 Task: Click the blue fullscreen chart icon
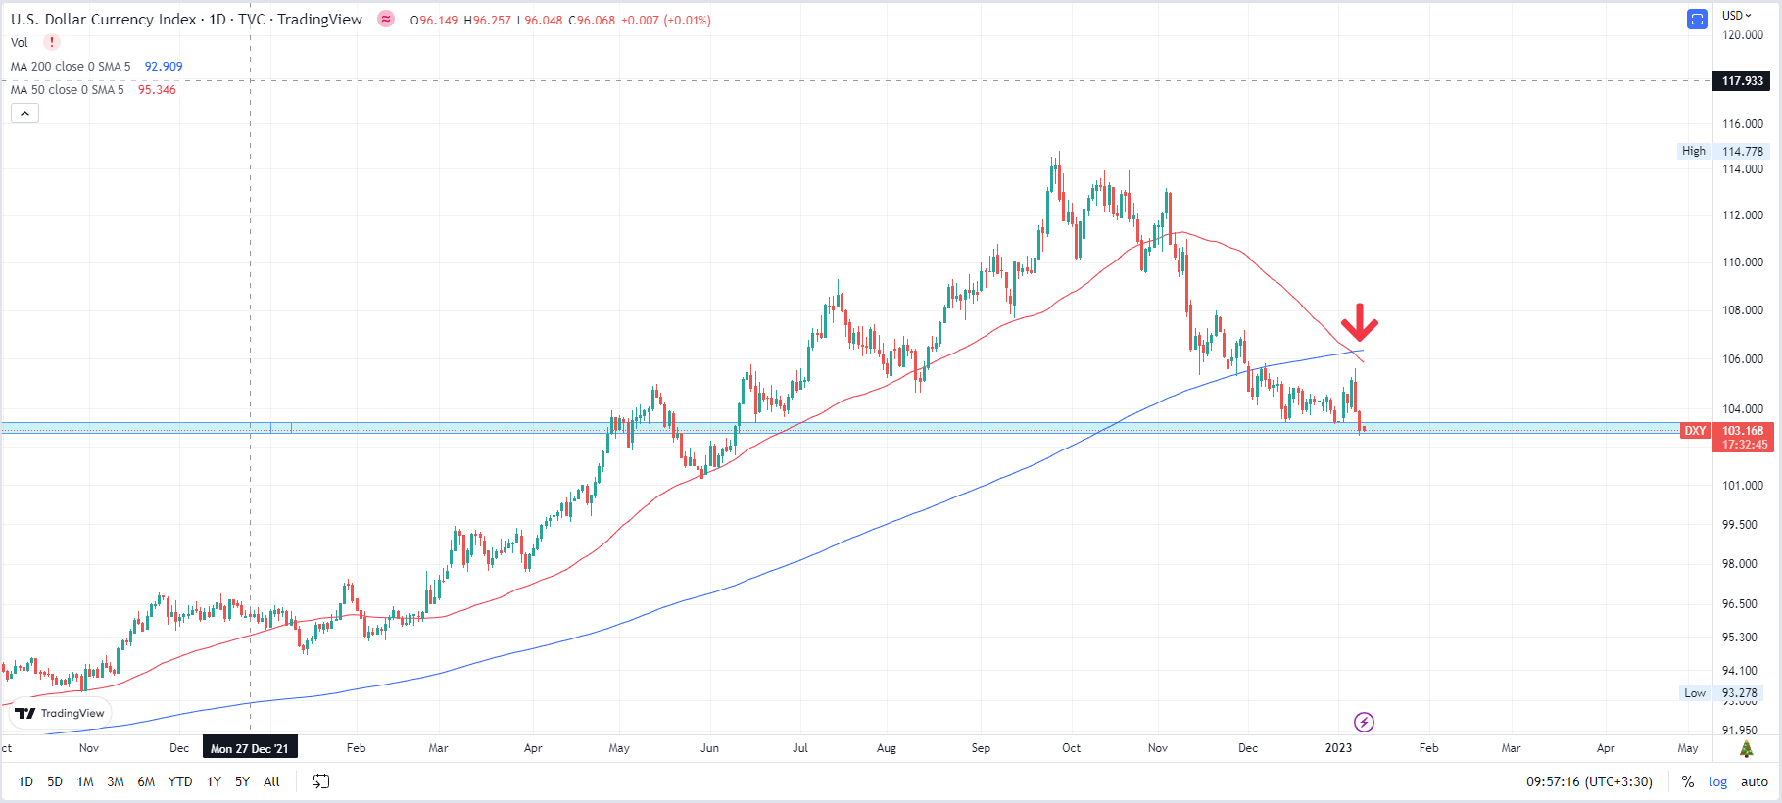click(x=1697, y=19)
